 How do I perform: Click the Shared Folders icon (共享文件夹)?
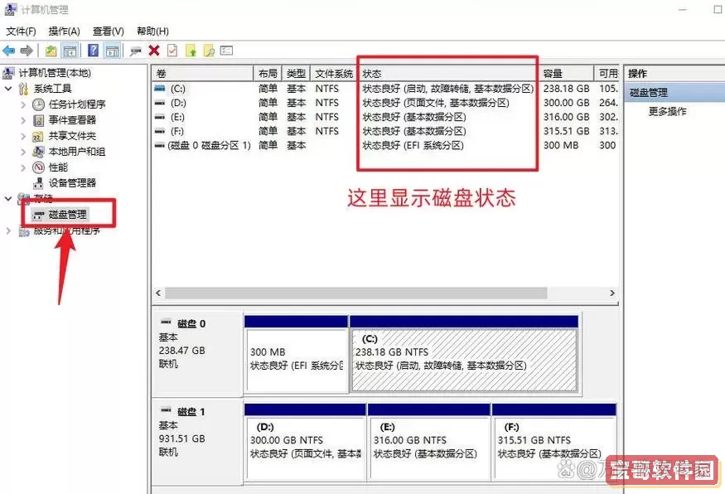38,136
